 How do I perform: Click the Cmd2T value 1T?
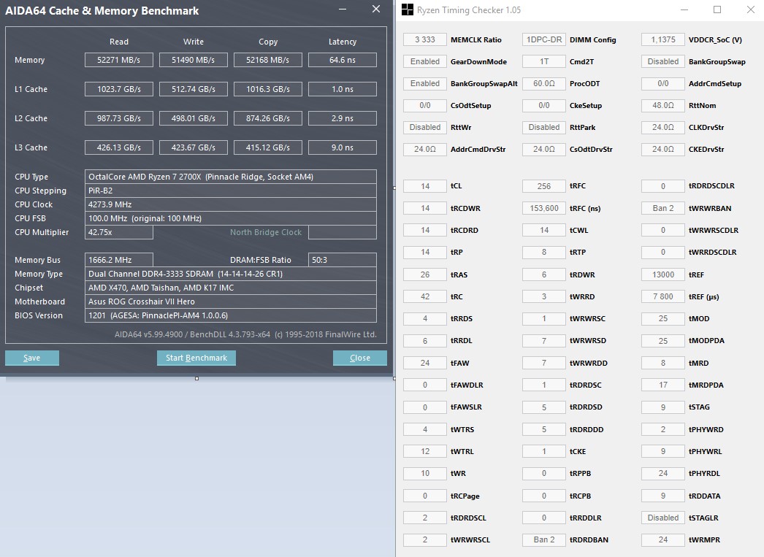(543, 61)
